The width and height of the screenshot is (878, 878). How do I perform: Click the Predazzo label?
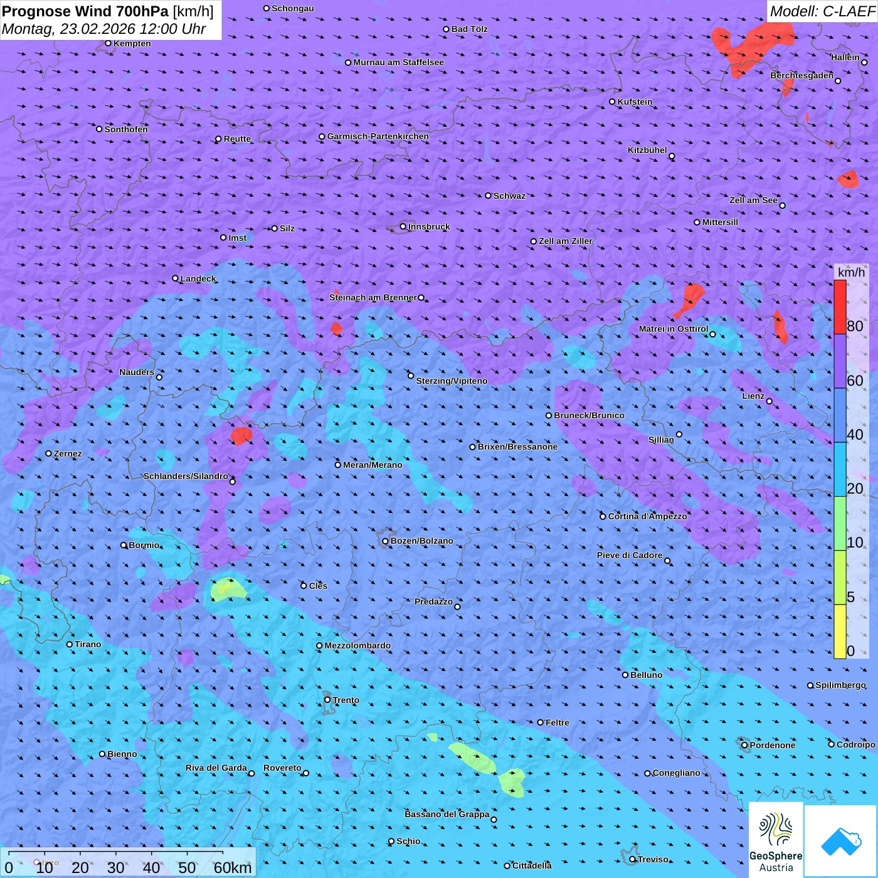pos(433,601)
